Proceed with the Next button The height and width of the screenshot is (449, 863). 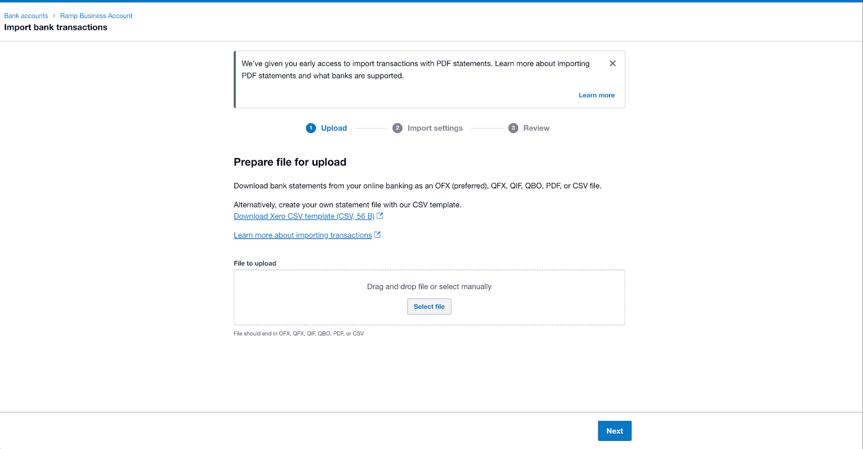615,431
